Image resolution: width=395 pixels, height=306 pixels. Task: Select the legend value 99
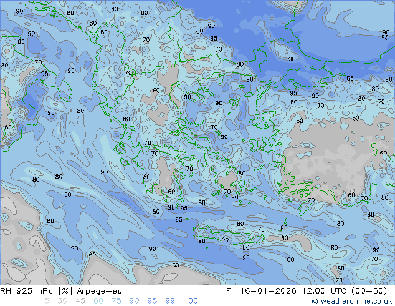(x=170, y=301)
